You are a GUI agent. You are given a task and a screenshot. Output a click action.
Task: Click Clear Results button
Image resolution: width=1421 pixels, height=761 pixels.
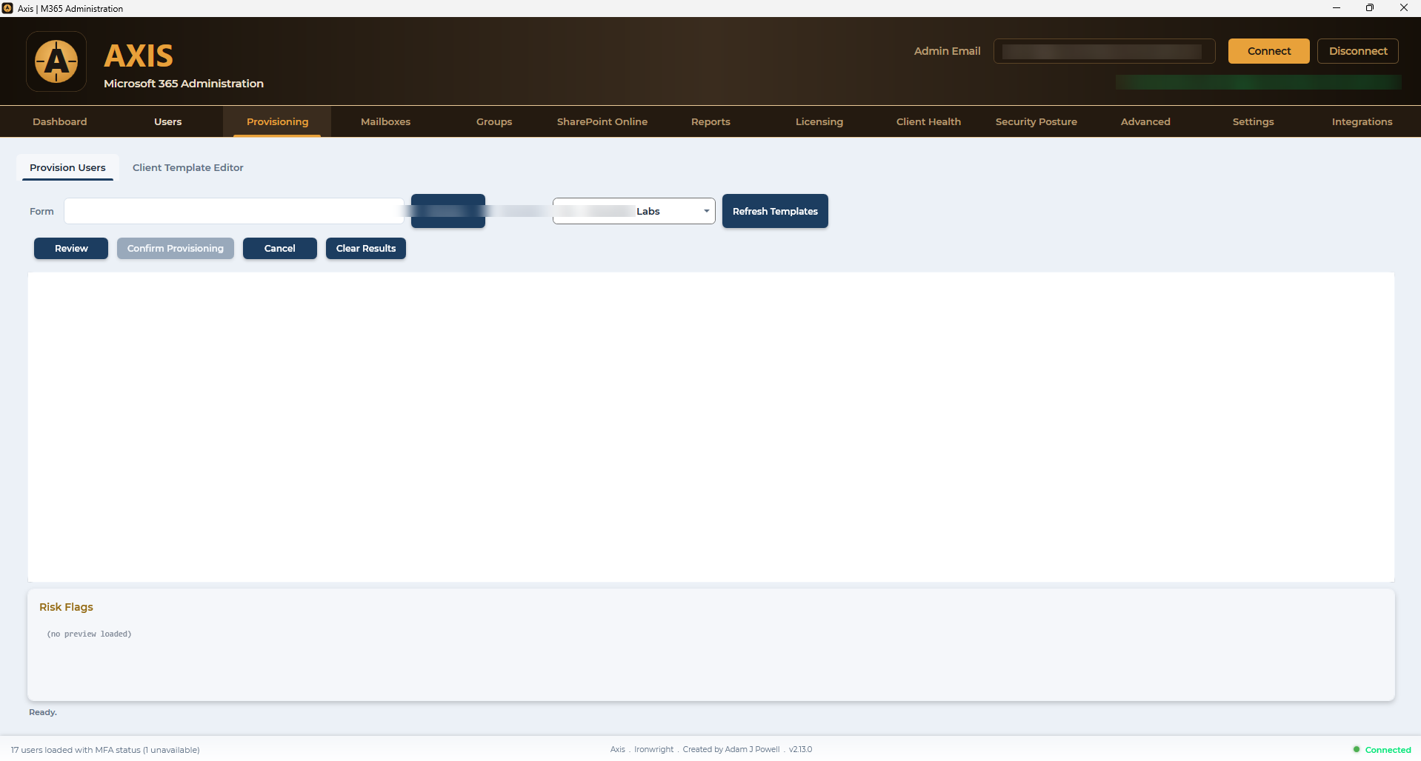pyautogui.click(x=366, y=248)
